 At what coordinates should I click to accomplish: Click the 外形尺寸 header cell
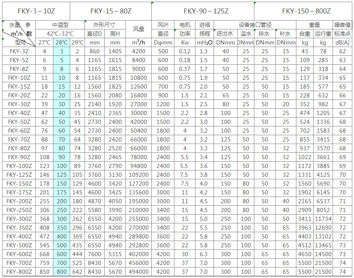tap(105, 25)
